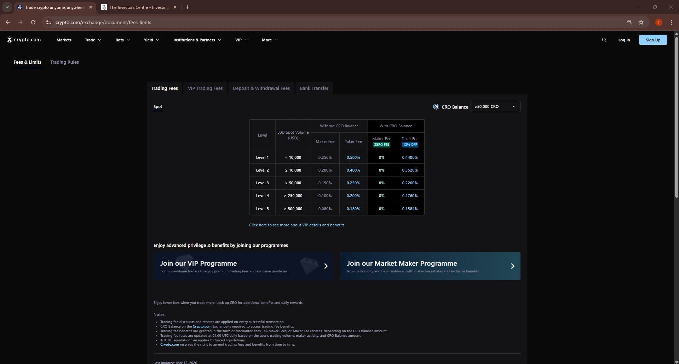Click Level 1 taker fee 0.500%

353,157
